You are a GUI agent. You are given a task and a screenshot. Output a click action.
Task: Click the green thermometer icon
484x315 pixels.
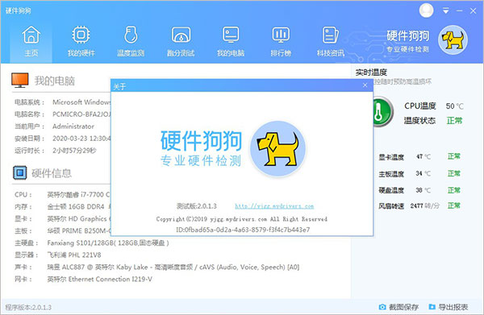click(382, 111)
